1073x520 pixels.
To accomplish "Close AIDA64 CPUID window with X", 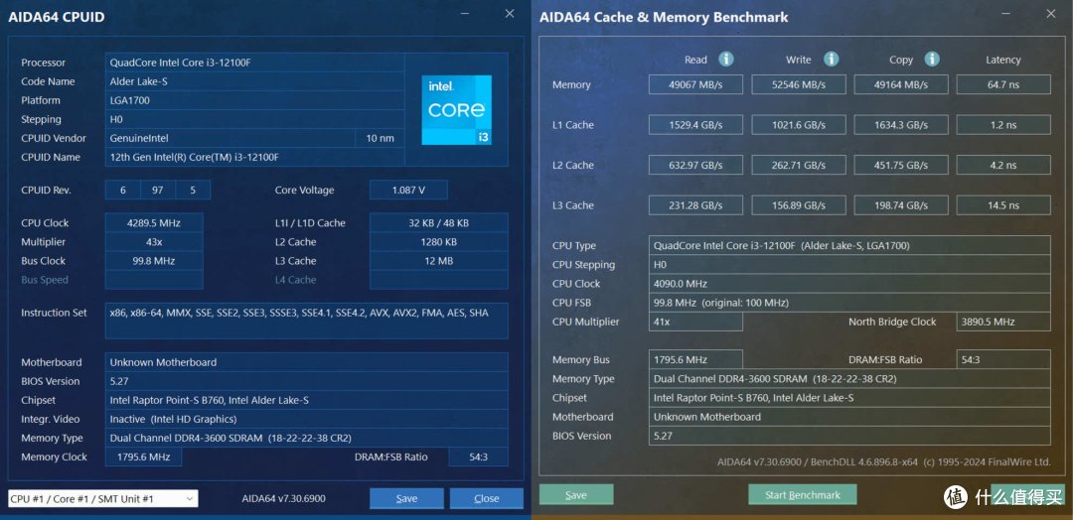I will [510, 14].
